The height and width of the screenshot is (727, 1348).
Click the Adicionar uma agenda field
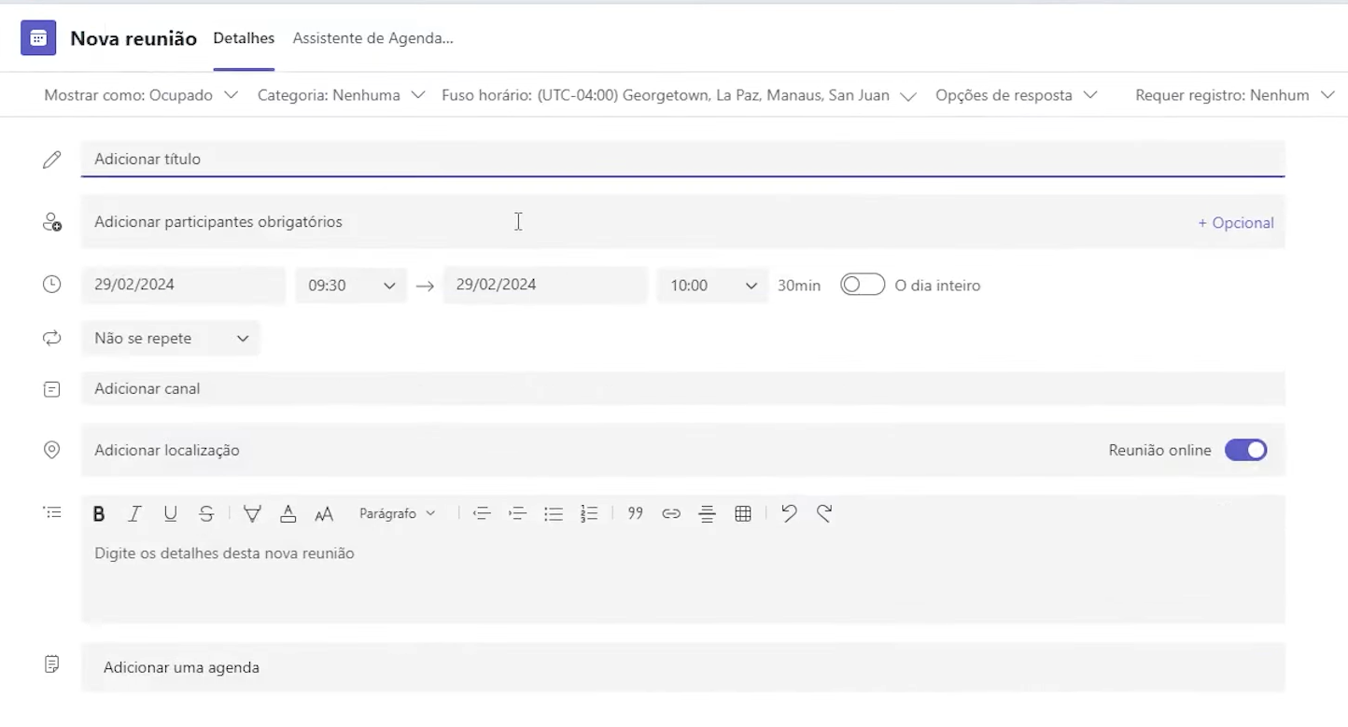(x=683, y=667)
